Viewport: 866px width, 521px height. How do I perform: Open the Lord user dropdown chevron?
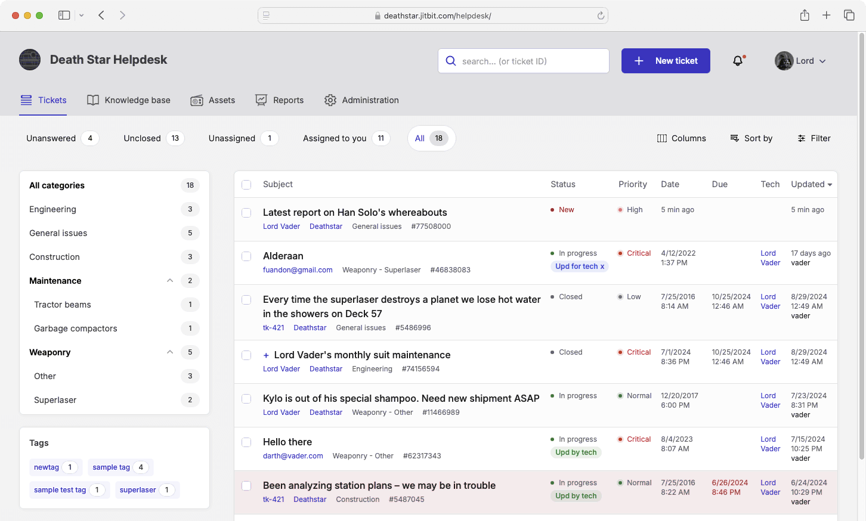click(822, 61)
